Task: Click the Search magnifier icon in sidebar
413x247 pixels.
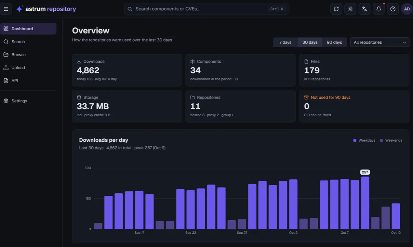Action: click(x=6, y=42)
